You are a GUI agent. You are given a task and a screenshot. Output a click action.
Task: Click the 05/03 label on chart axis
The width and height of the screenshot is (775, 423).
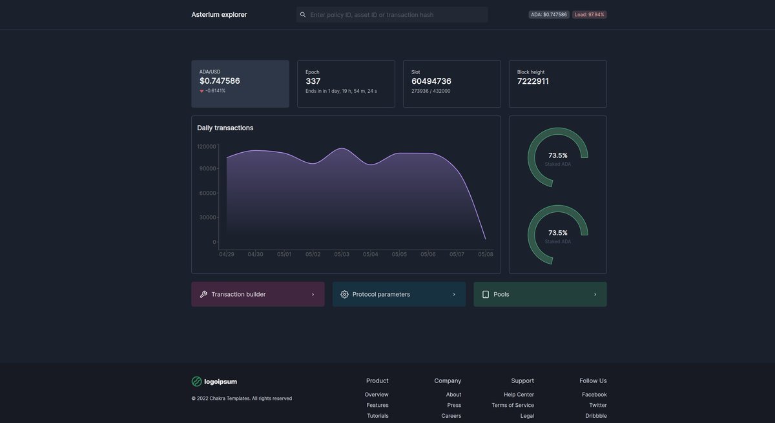(x=342, y=254)
